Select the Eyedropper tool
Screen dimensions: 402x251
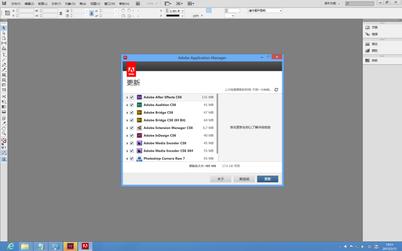tap(4, 123)
